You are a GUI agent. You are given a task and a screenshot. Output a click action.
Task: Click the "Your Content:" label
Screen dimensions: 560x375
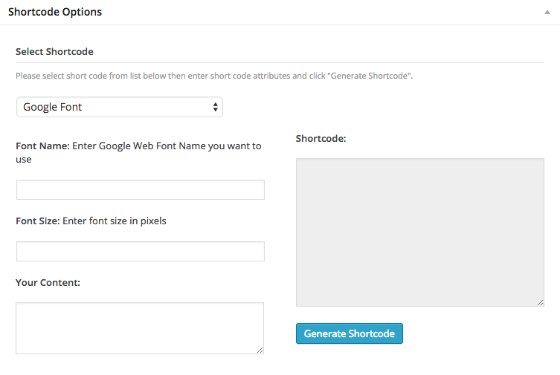(x=48, y=282)
